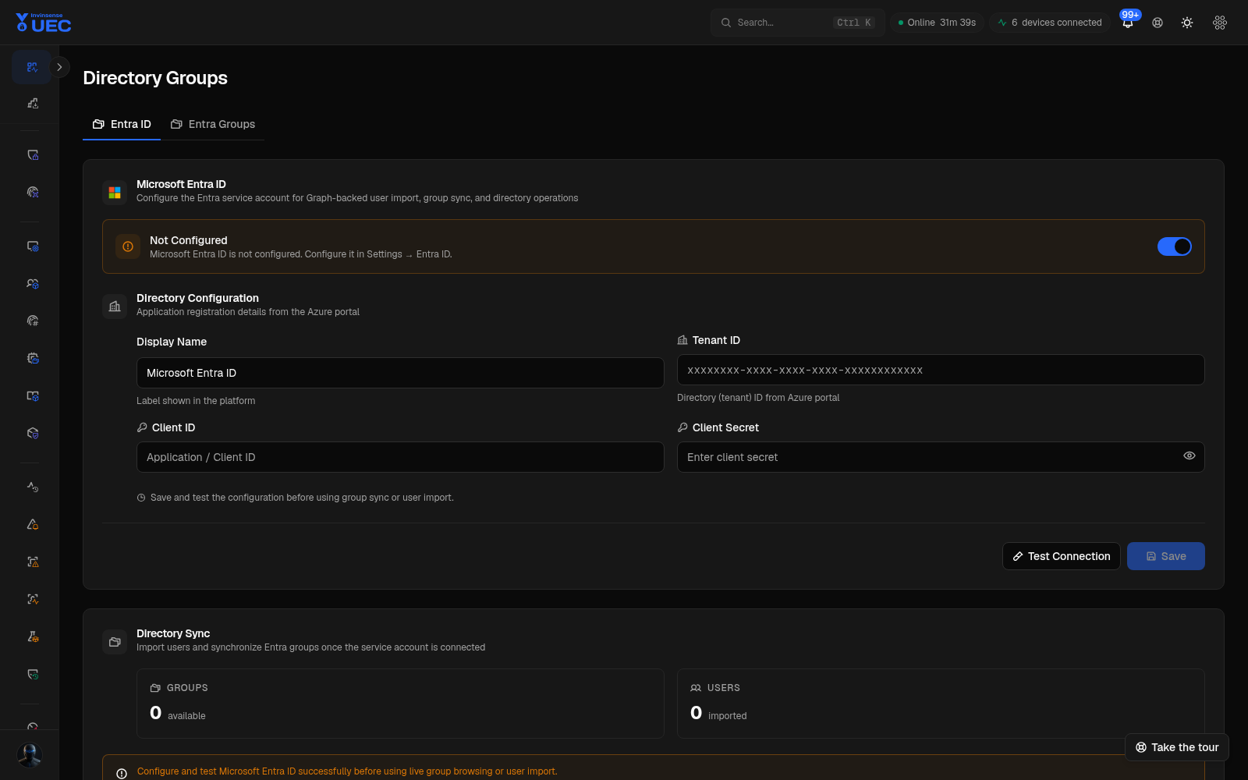Open the activity history sidebar icon
Screen dimensions: 1248x780
(x=32, y=487)
